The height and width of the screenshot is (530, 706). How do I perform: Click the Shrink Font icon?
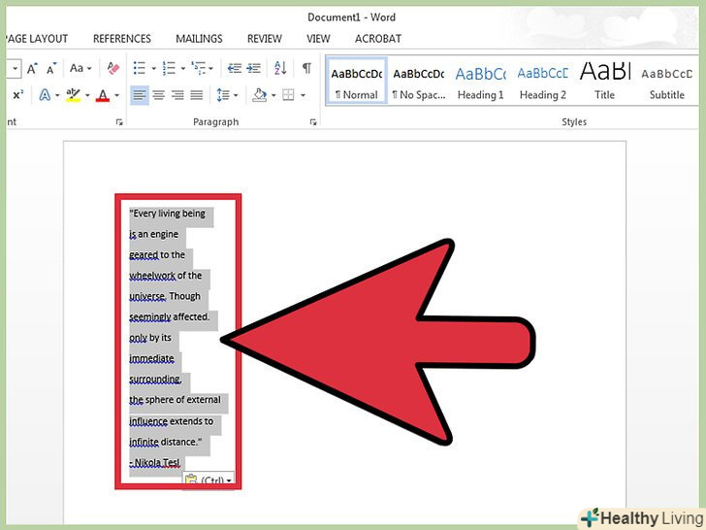pos(51,68)
